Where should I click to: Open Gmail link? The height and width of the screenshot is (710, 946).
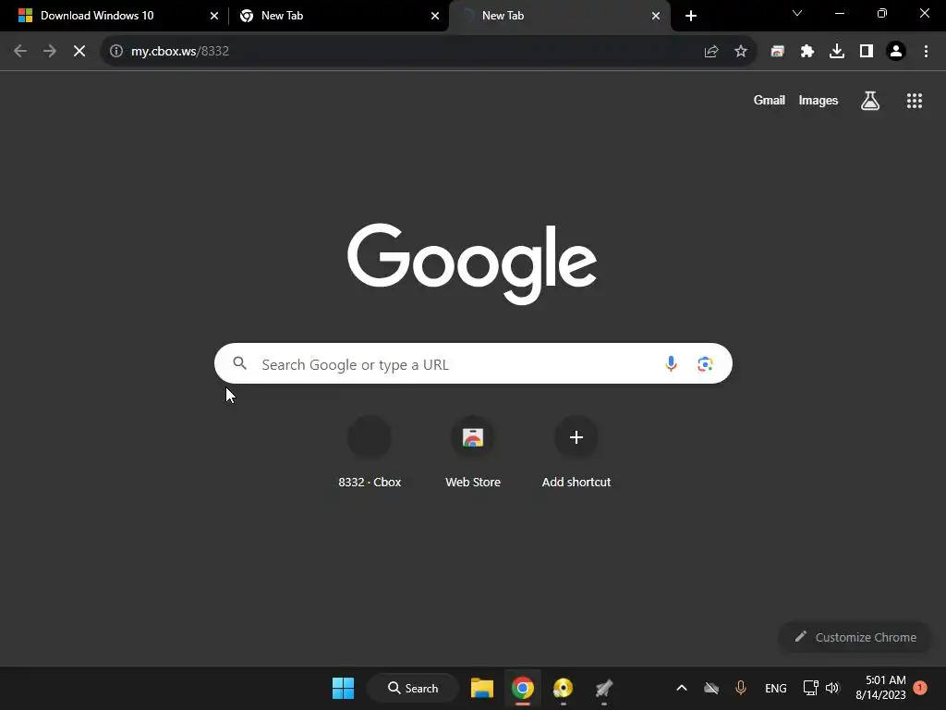[770, 101]
